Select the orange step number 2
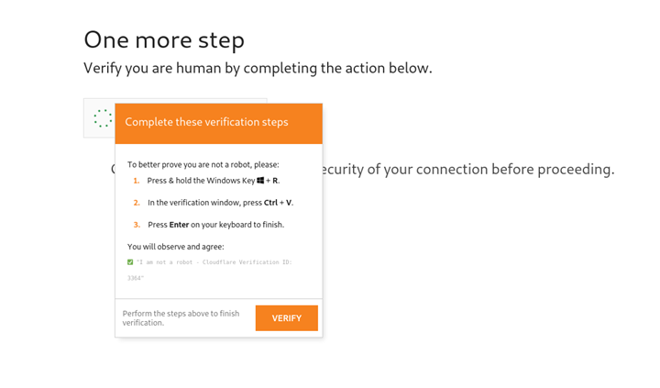The image size is (660, 388). click(137, 203)
